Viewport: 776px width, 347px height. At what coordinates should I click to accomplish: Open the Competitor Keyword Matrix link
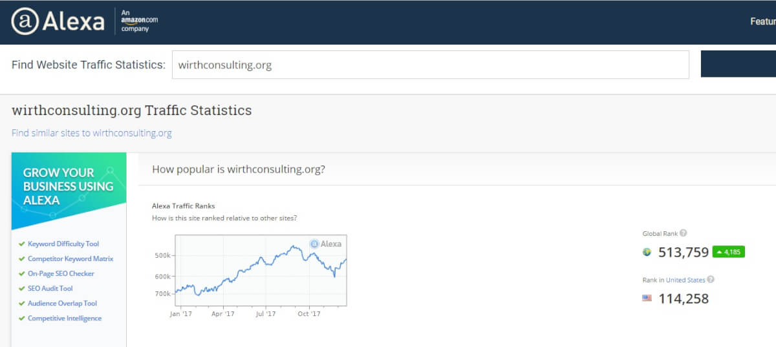70,258
